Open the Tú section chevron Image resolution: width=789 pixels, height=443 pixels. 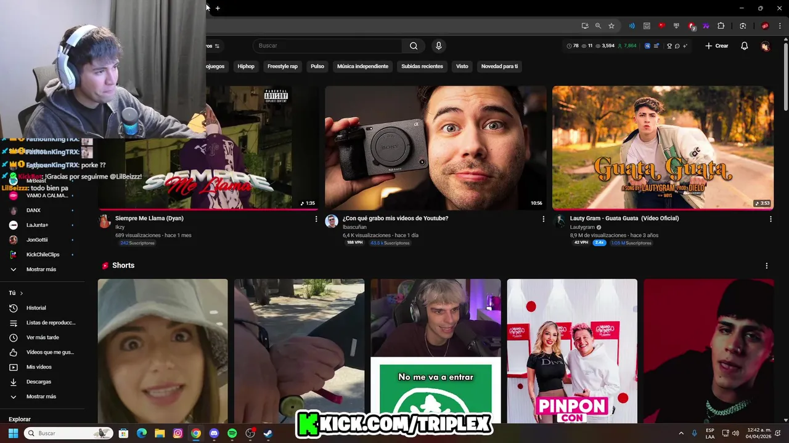[21, 293]
